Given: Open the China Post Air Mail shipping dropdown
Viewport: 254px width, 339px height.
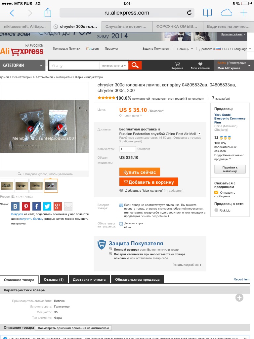Looking at the screenshot, I should tap(199, 134).
